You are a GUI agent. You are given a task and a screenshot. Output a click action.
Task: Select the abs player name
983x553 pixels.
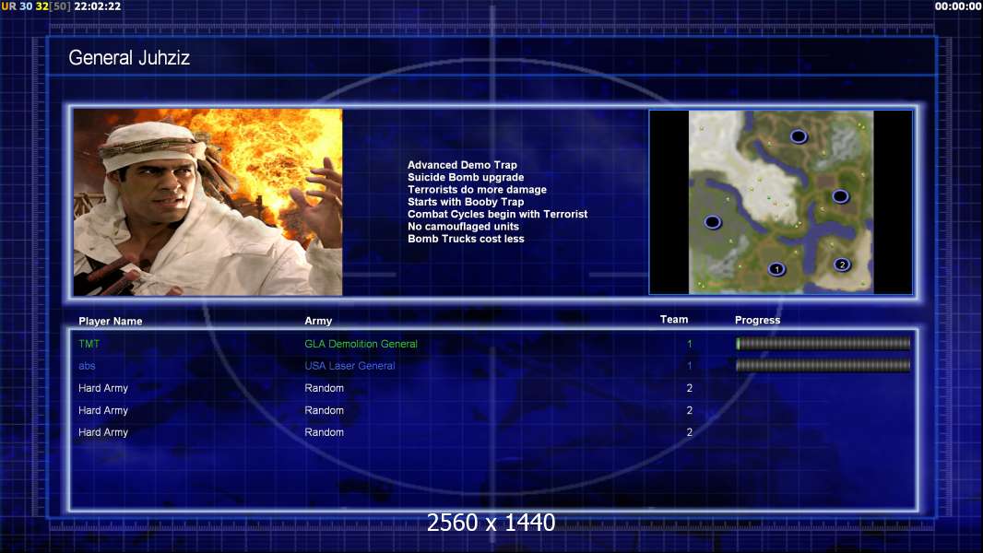pyautogui.click(x=87, y=366)
